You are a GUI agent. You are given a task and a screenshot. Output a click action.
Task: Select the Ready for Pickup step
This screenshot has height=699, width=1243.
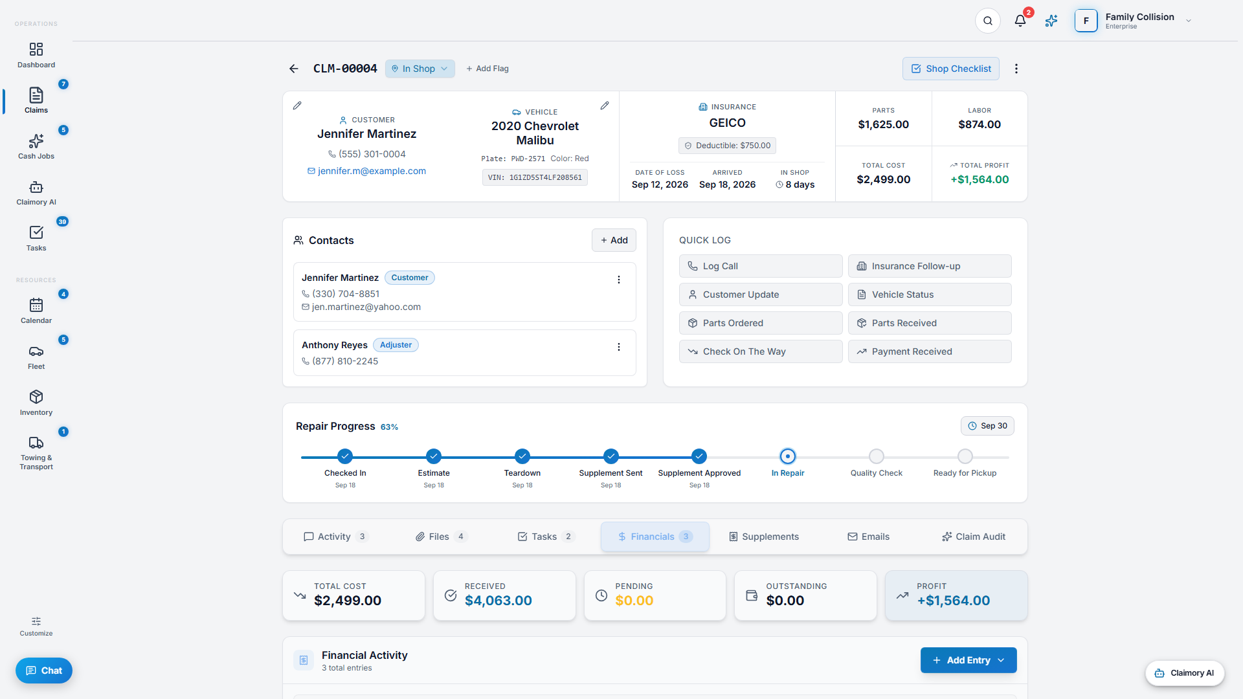tap(965, 463)
